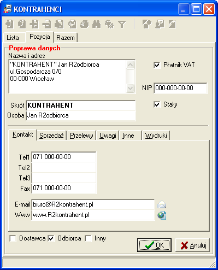Uncheck the Stały checkbox
Viewport: 218px width, 270px height.
157,104
